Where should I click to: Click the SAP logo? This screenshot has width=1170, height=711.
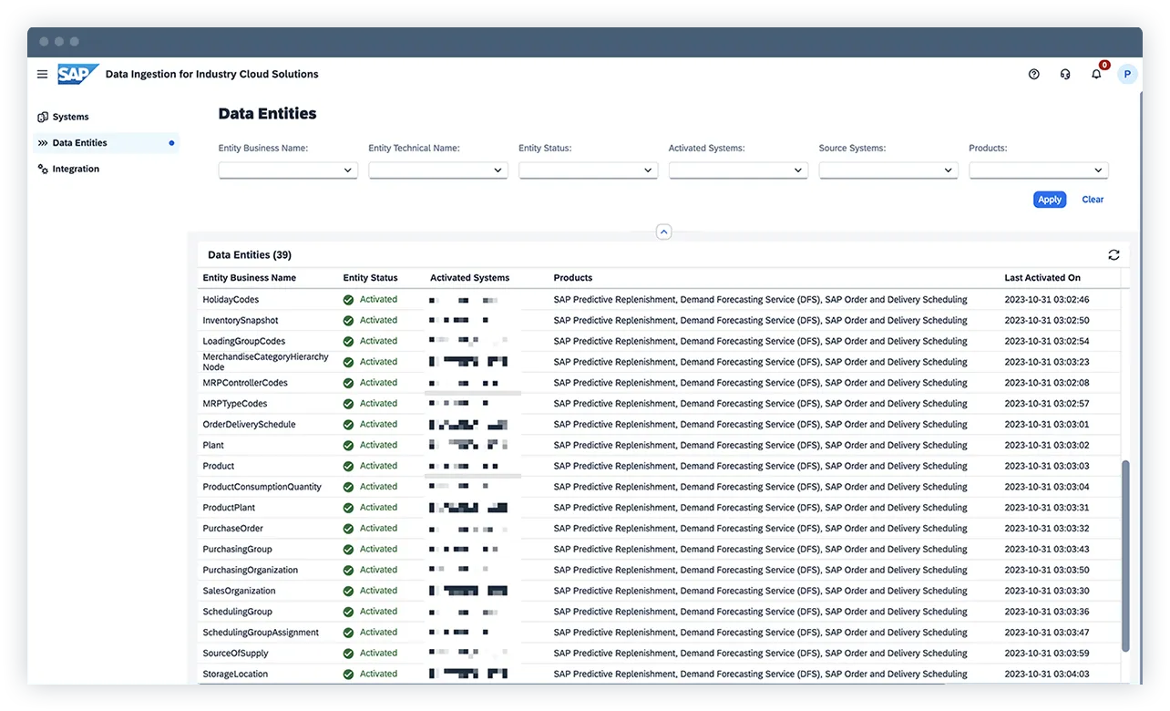77,74
